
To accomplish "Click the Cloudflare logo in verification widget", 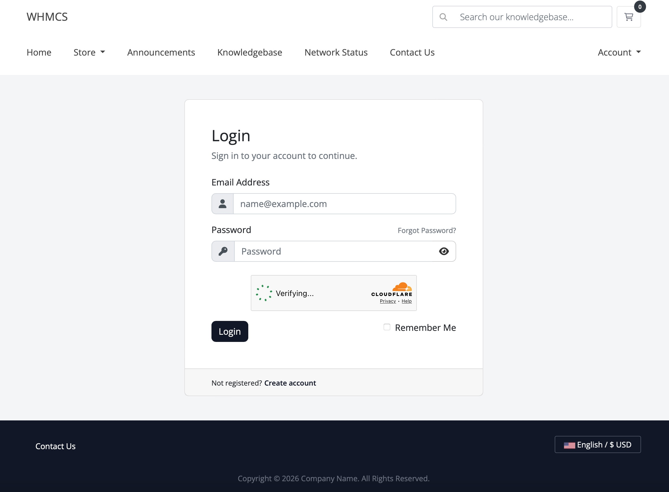I will coord(392,289).
